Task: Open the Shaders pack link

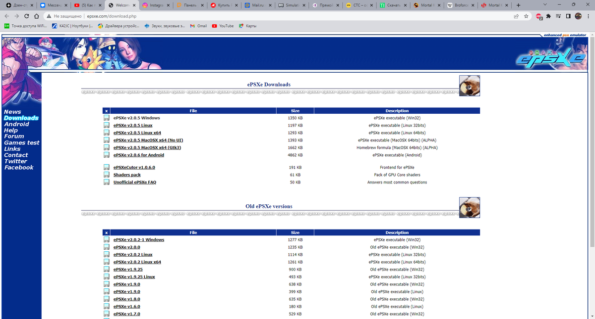Action: point(127,175)
